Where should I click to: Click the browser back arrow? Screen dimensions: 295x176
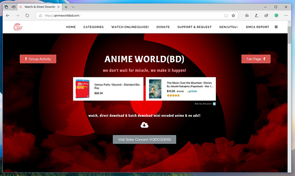[x=8, y=16]
